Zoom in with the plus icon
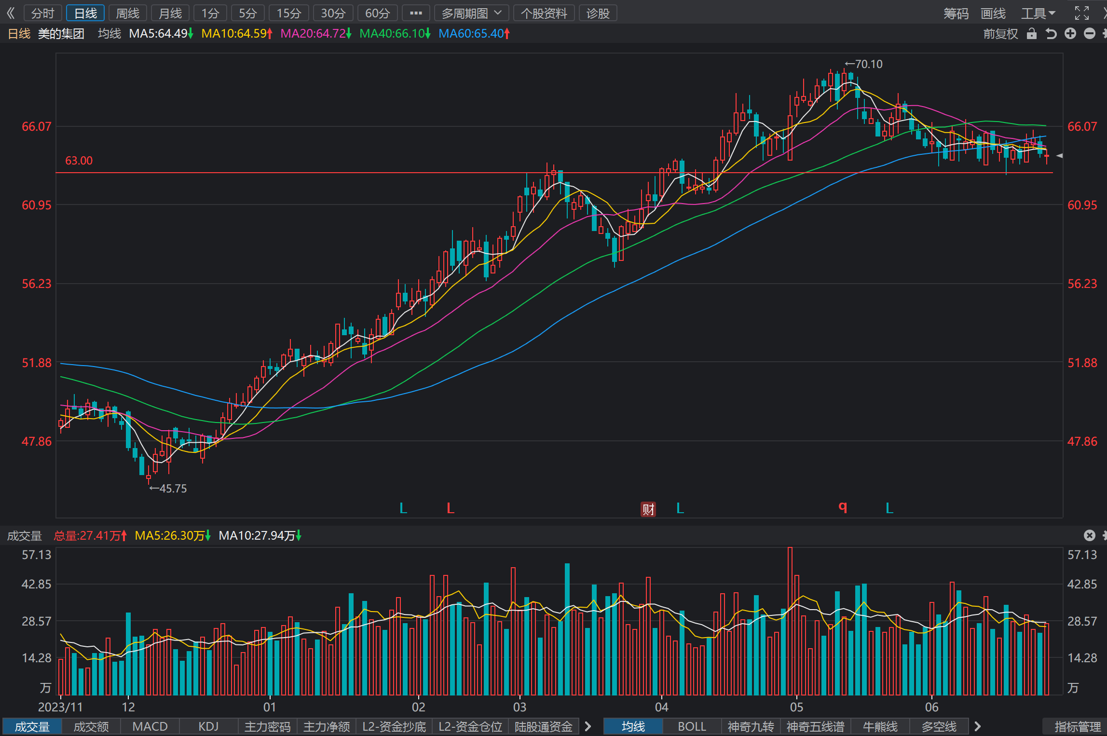 (x=1070, y=34)
